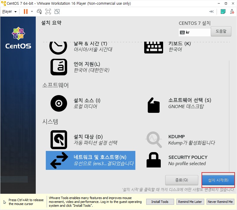237x210 pixels.
Task: Open the 날짜 & 시간 clock icon
Action: pos(58,48)
